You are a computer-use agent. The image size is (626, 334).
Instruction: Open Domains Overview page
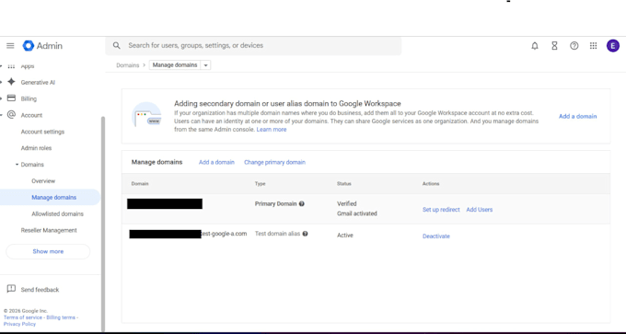click(x=43, y=180)
